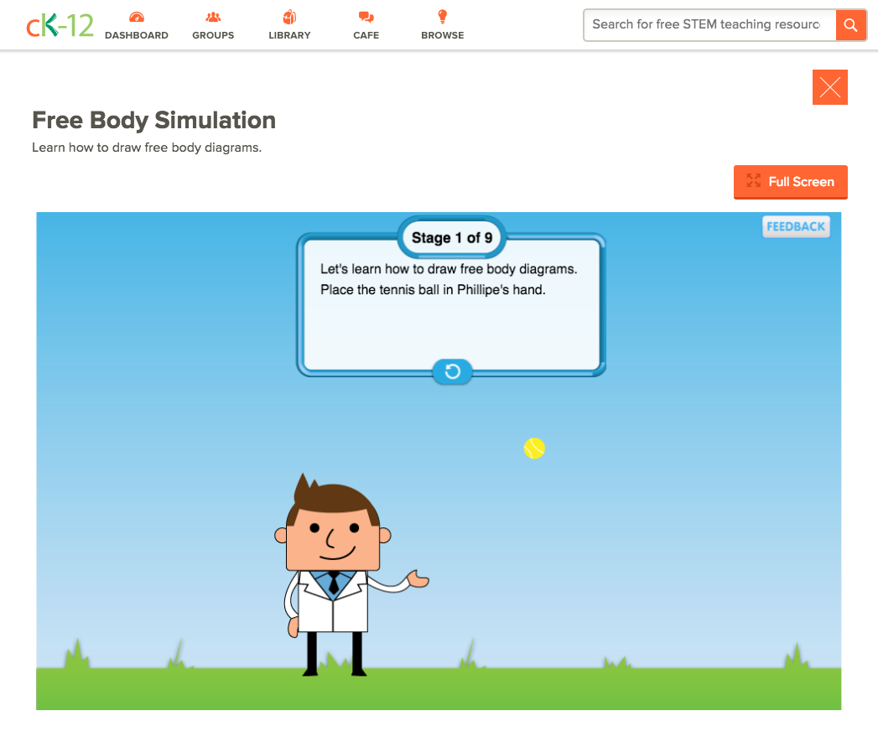Select the BROWSE menu label
This screenshot has width=878, height=742.
442,35
